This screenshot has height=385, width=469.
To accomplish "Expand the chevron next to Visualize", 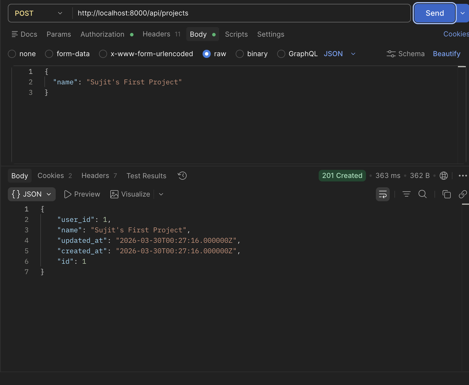I will pyautogui.click(x=161, y=194).
